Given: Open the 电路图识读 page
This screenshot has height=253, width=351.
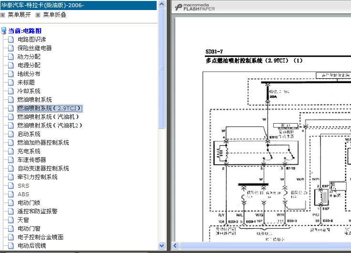Looking at the screenshot, I should 32,40.
